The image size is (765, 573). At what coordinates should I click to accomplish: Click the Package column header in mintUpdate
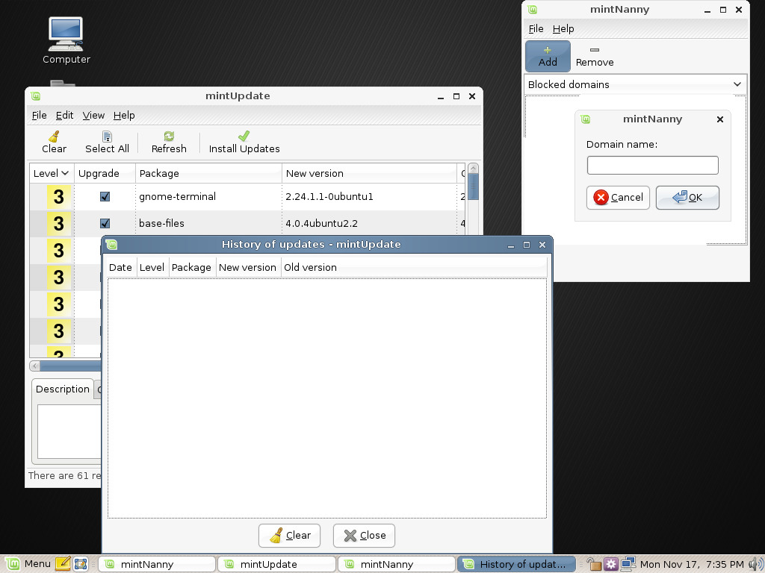(x=209, y=173)
